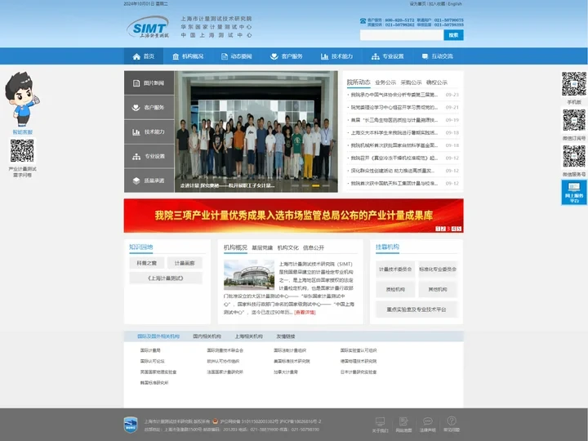
Task: Open the 韩国标准研究所 link
Action: pos(154,383)
